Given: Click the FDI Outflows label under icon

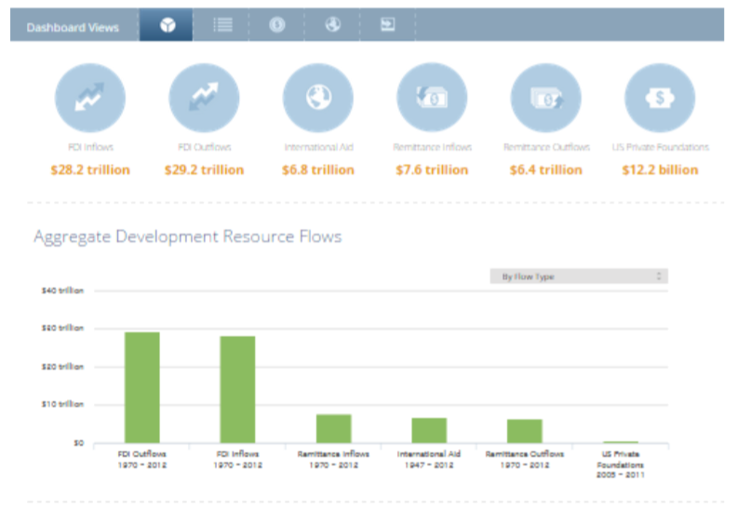Looking at the screenshot, I should tap(204, 147).
